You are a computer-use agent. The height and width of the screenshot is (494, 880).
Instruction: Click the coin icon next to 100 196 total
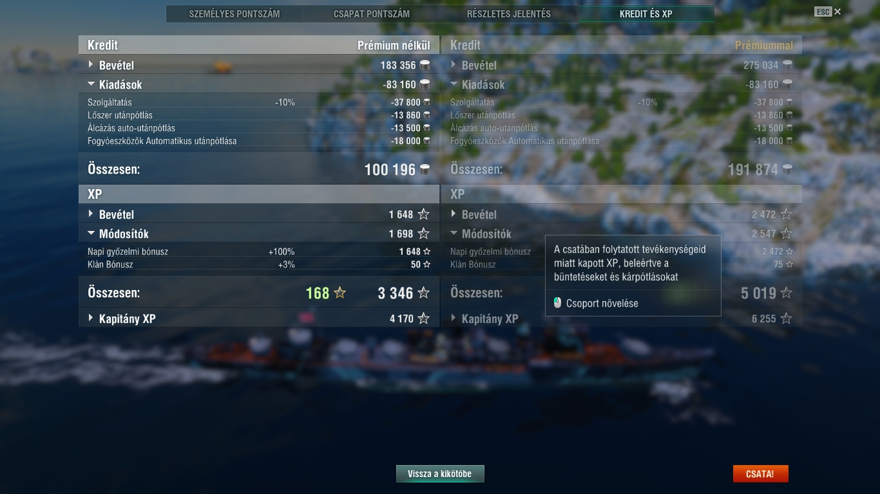(425, 170)
